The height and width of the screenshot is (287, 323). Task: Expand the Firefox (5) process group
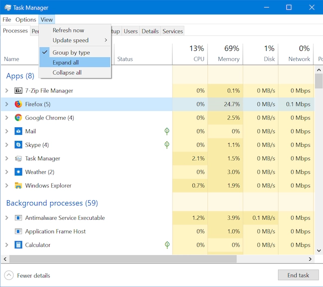tap(6, 104)
